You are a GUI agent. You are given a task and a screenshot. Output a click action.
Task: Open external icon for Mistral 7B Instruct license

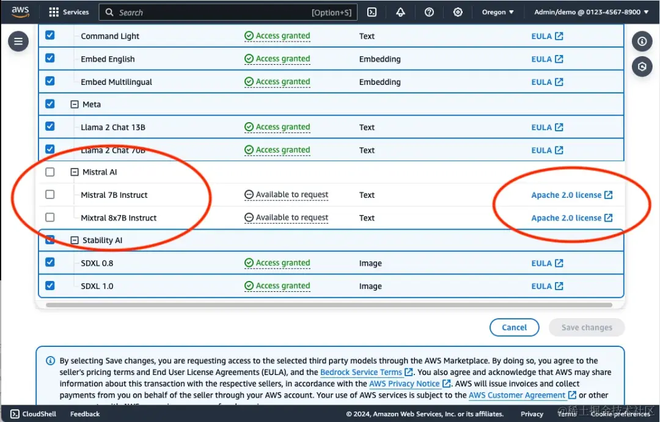608,195
